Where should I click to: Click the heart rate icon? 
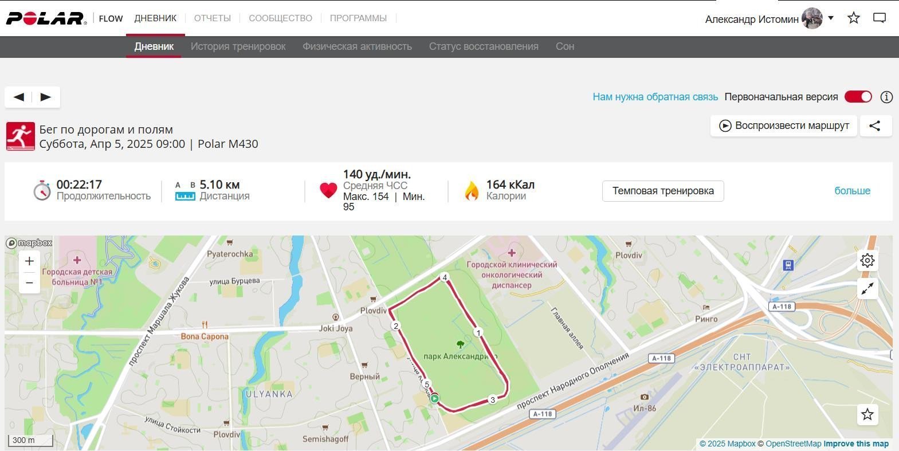click(x=328, y=190)
